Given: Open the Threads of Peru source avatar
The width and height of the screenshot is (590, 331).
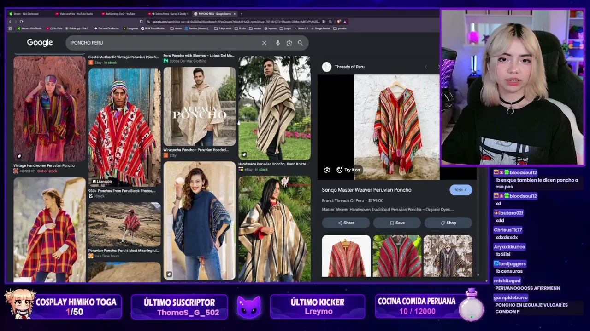Looking at the screenshot, I should [x=327, y=67].
